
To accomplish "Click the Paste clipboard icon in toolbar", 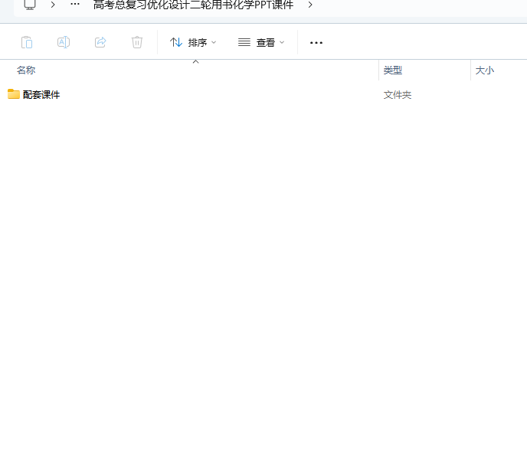I will point(27,42).
